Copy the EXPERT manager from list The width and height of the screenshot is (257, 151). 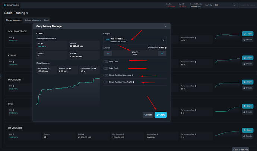[248, 58]
